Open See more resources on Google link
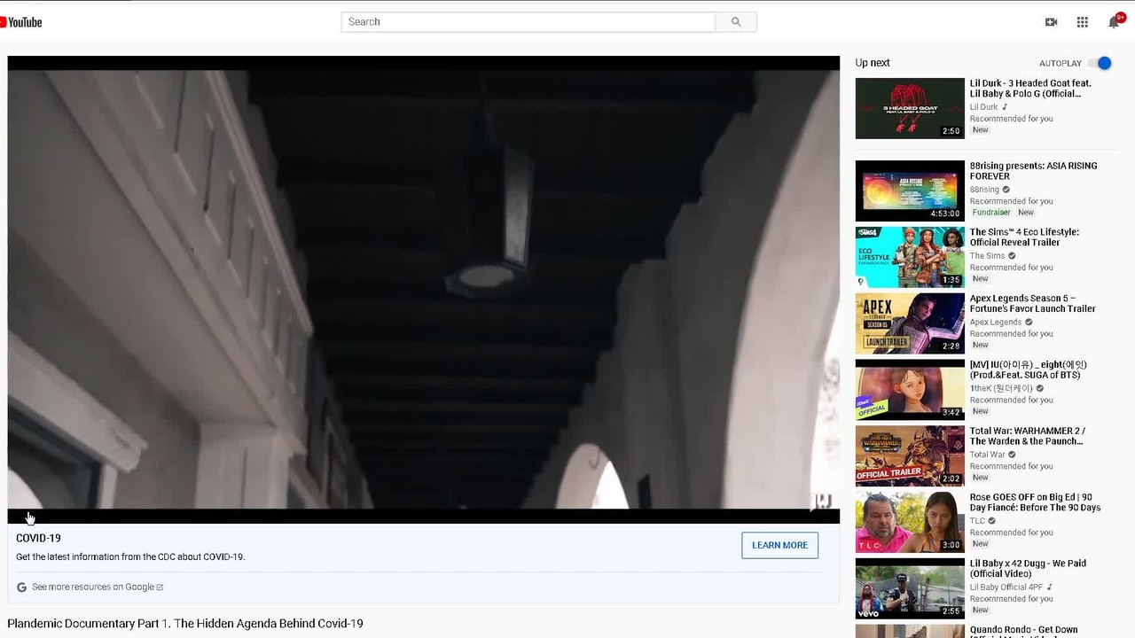 pos(93,587)
